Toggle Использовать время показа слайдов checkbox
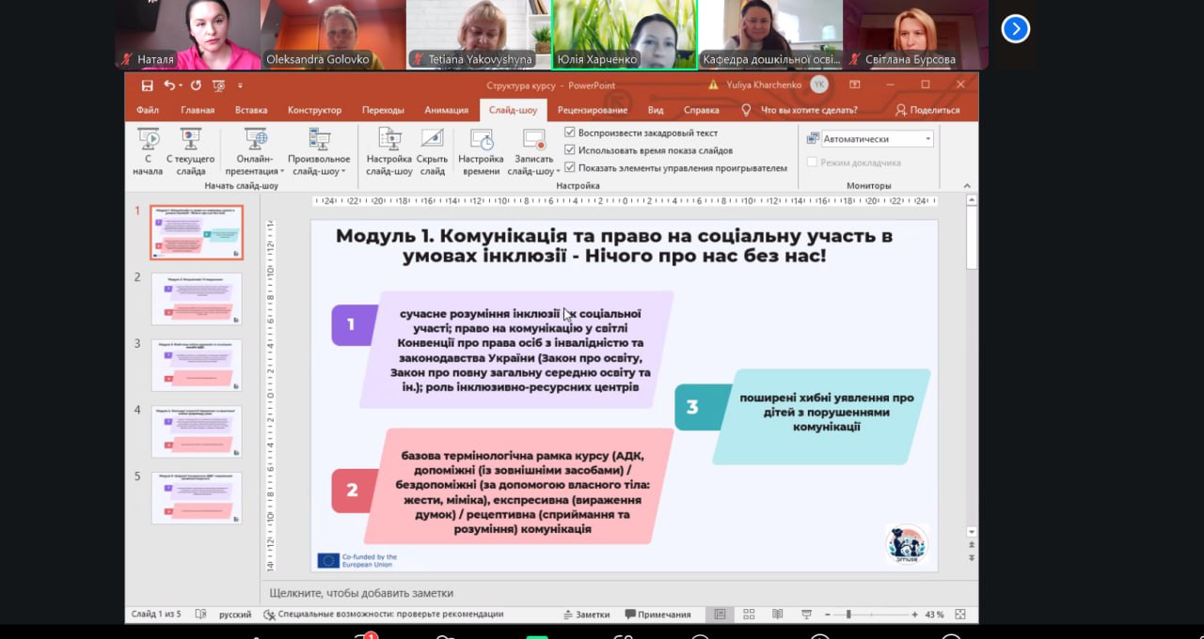Screen dimensions: 1204x639 (x=570, y=150)
